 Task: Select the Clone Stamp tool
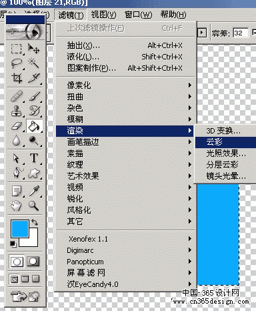tap(17, 111)
